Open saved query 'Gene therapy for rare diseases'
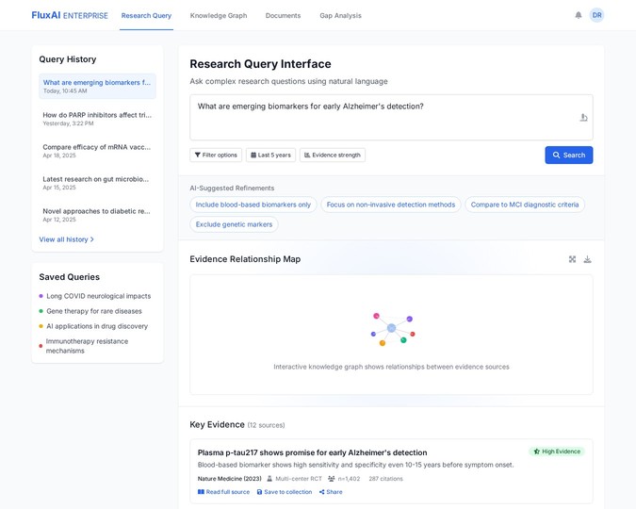 pos(90,311)
